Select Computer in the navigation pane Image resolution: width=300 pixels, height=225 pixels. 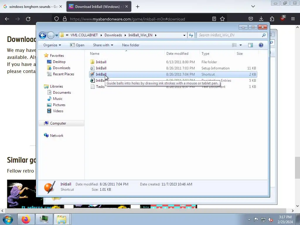click(x=61, y=123)
